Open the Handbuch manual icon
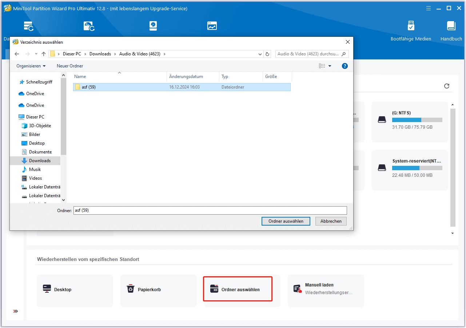The height and width of the screenshot is (328, 466). click(451, 31)
